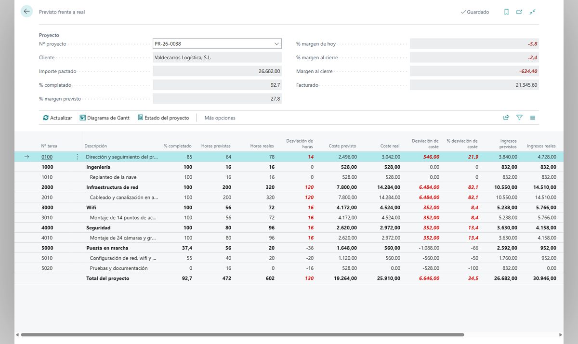Open this page in a new window
Viewport: 578px width, 344px height.
(519, 12)
